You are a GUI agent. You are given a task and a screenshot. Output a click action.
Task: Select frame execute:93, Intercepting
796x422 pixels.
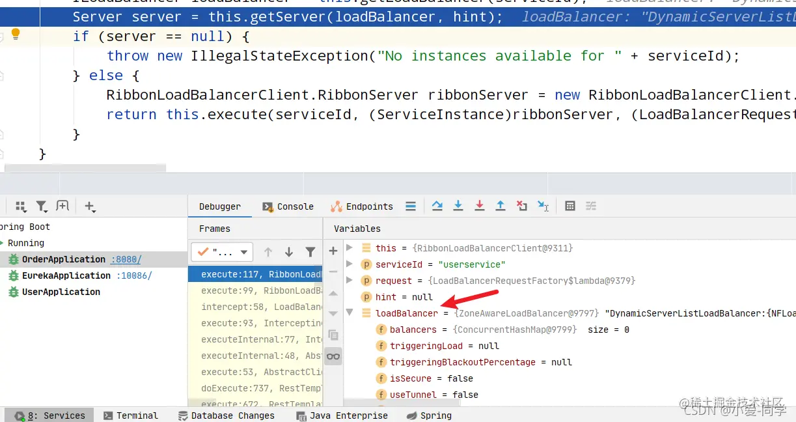click(x=255, y=323)
